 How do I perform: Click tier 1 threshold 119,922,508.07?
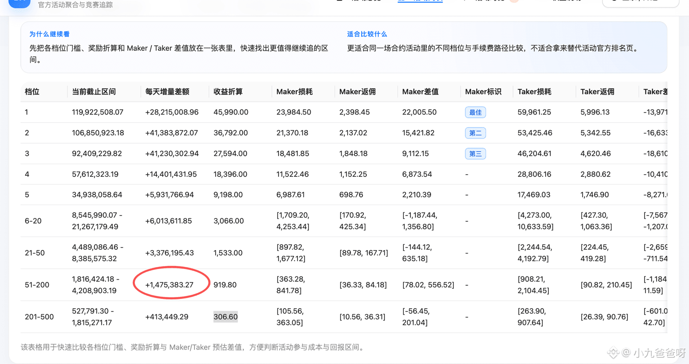(x=98, y=112)
